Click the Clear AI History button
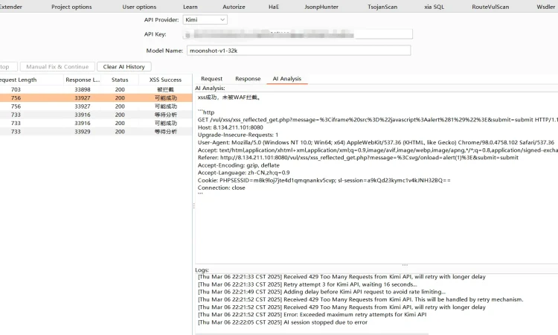Viewport: 558px width, 335px height. tap(124, 66)
